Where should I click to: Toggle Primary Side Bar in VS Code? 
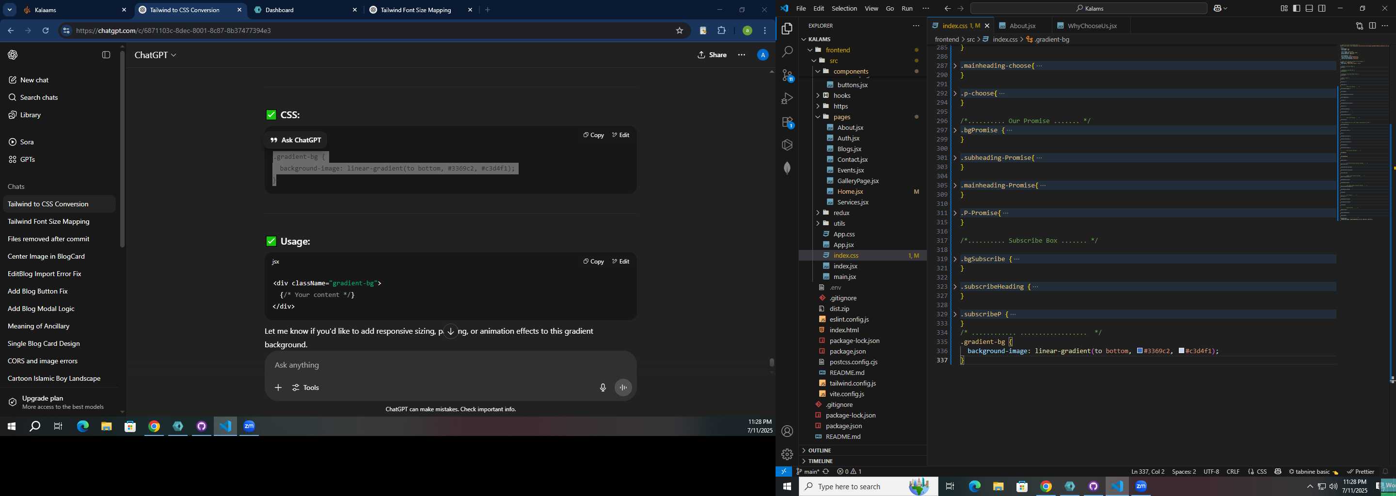(1297, 9)
